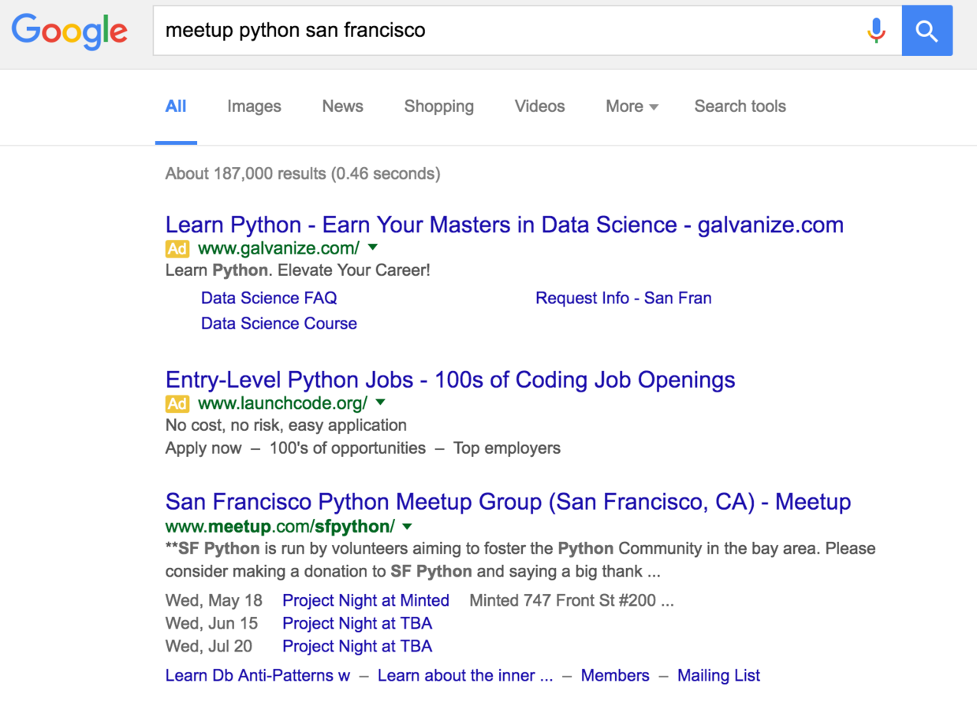
Task: Click Wed, Jun 15 date text
Action: [x=211, y=623]
